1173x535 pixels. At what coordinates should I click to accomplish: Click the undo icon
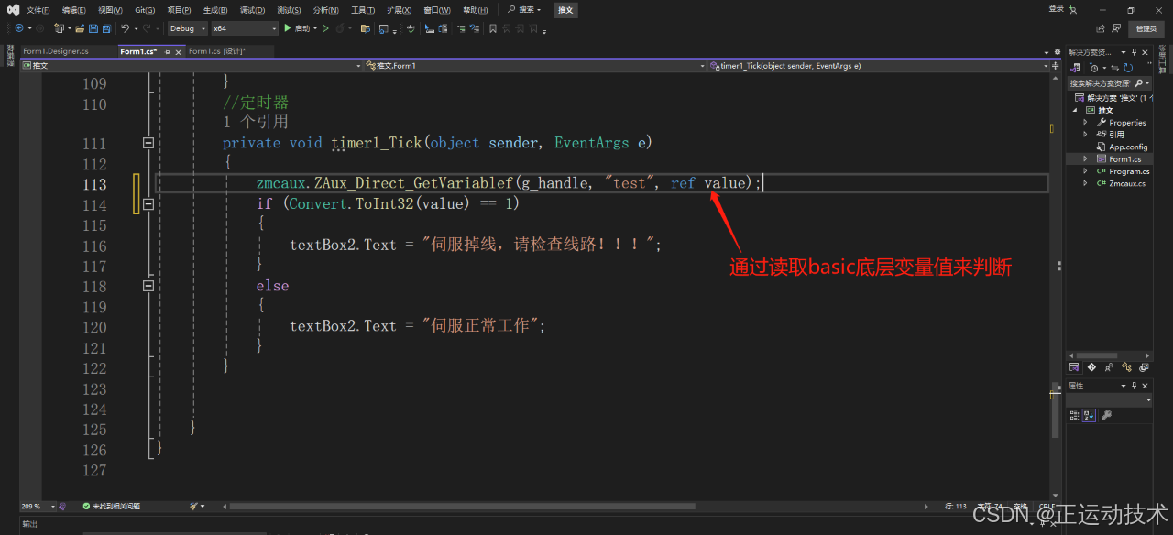point(126,28)
